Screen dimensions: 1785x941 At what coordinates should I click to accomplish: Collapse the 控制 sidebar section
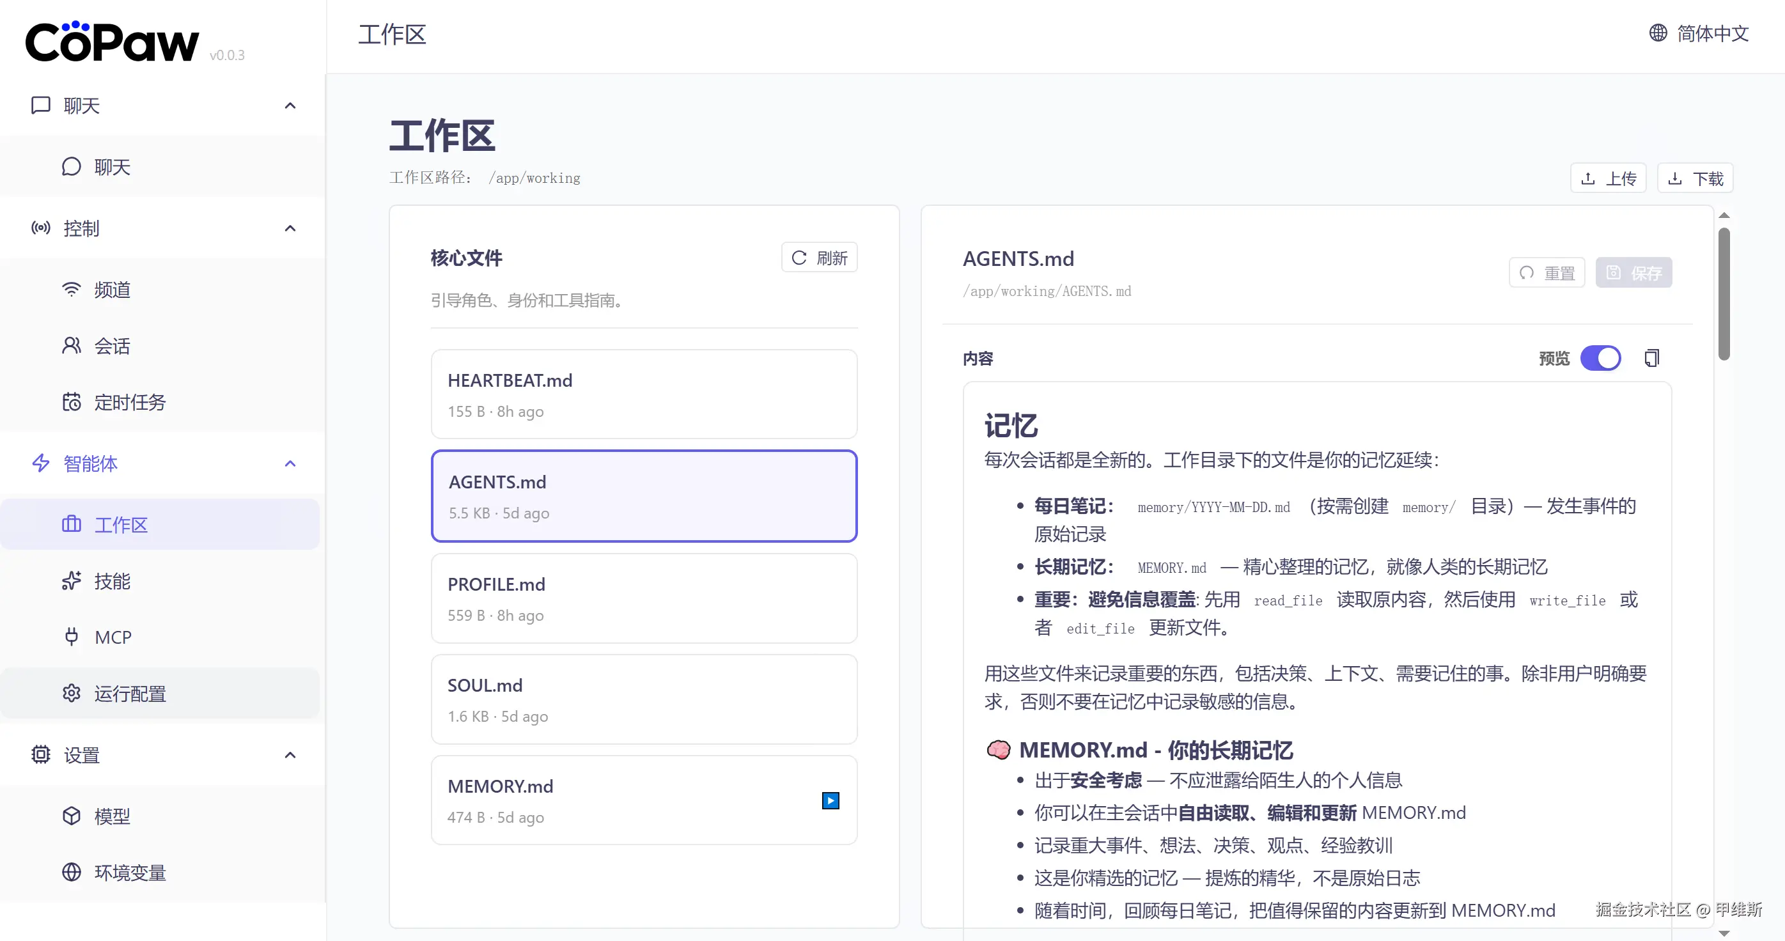pyautogui.click(x=290, y=228)
